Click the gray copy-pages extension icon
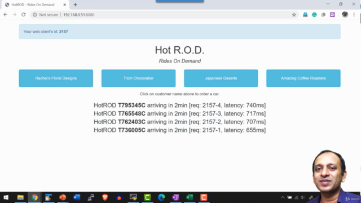The image size is (361, 203). [323, 15]
